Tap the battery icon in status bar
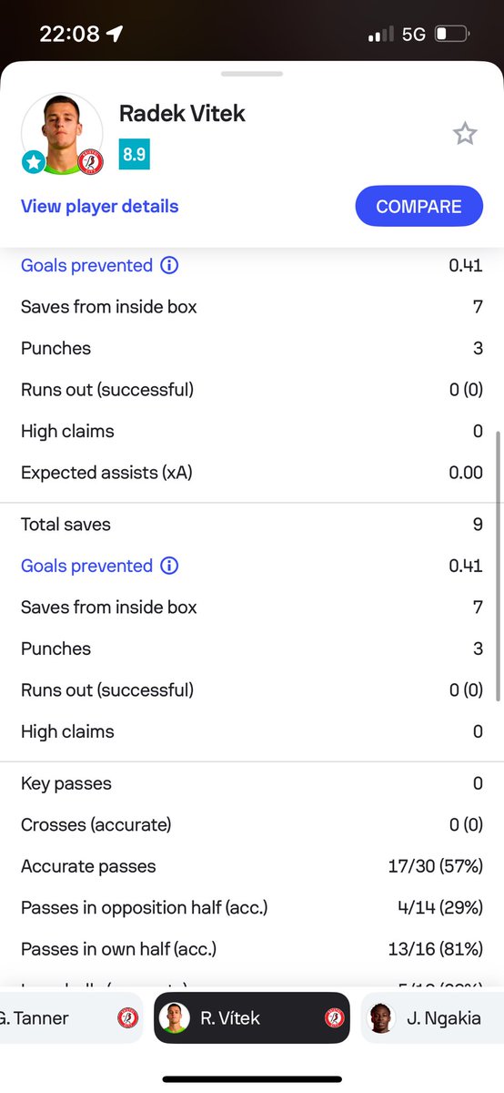Viewport: 504px width, 1093px height. coord(452,35)
